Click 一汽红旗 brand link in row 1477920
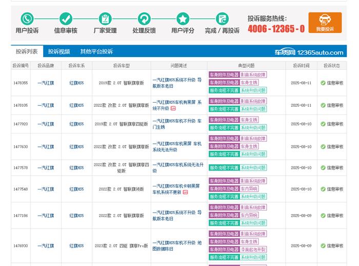Image resolution: width=359 pixels, height=266 pixels. tap(46, 124)
